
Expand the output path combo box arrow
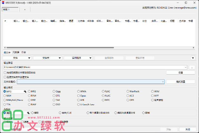pyautogui.click(x=186, y=67)
